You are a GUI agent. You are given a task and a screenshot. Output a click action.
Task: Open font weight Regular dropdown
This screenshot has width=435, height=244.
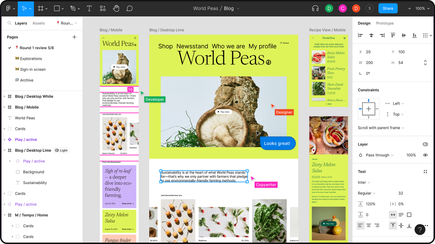[x=367, y=193]
